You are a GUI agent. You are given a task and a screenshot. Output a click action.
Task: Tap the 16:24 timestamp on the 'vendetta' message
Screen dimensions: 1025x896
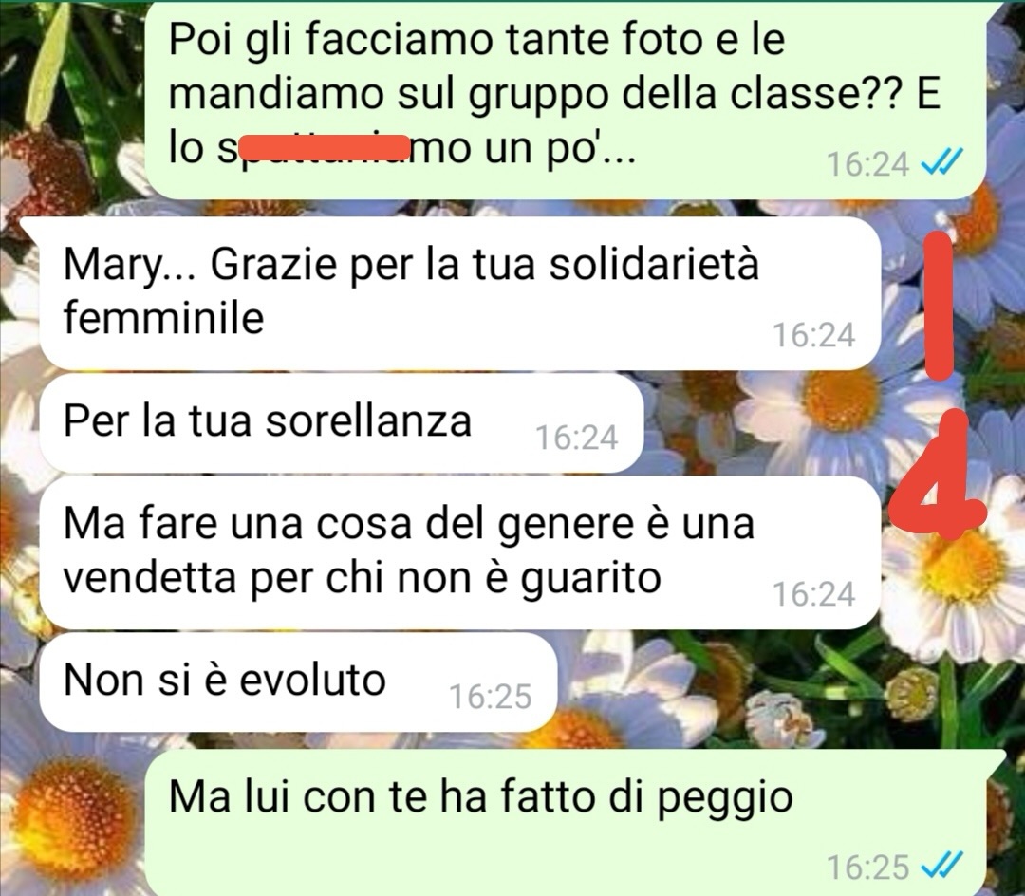[x=814, y=594]
